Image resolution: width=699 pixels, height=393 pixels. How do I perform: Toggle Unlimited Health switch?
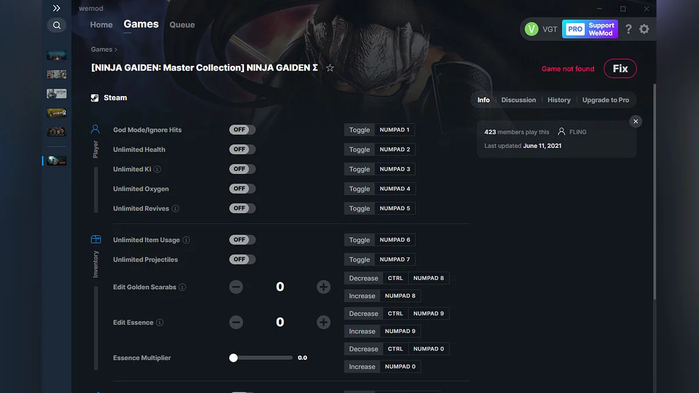pos(242,150)
